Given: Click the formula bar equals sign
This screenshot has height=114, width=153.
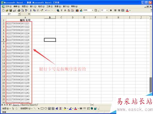Looking at the screenshot, I should [29, 14].
